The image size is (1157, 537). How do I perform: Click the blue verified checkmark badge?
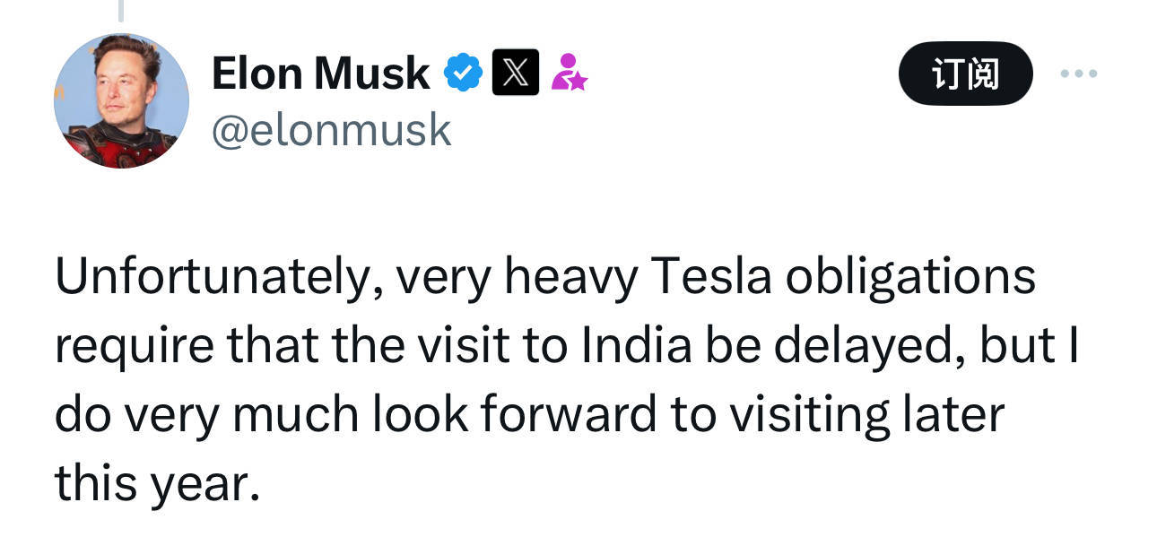point(464,73)
